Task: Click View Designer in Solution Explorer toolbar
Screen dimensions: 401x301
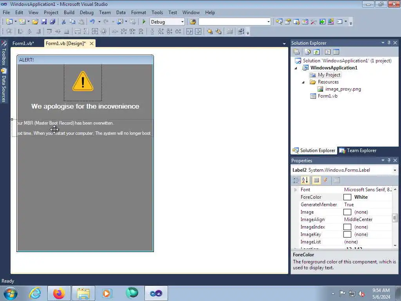Action: tap(336, 52)
